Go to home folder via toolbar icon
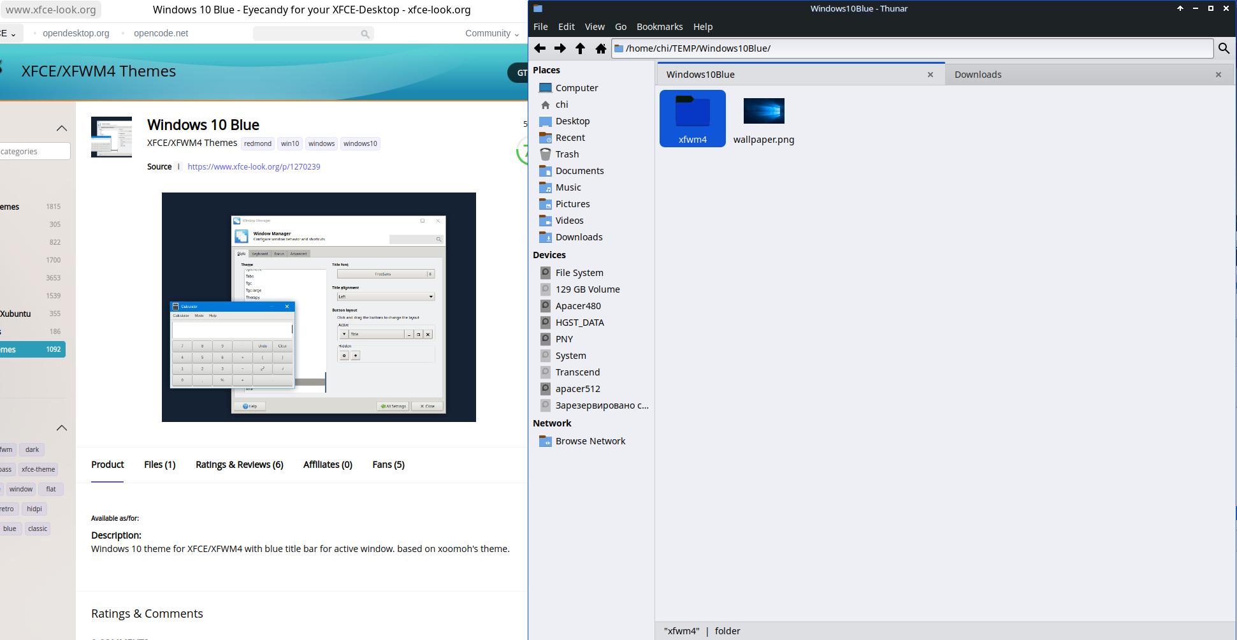 click(600, 48)
